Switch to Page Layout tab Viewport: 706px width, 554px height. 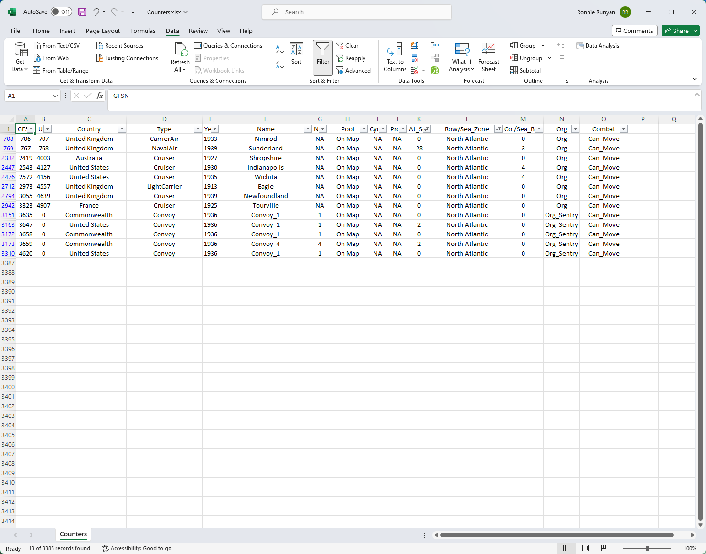pyautogui.click(x=103, y=31)
